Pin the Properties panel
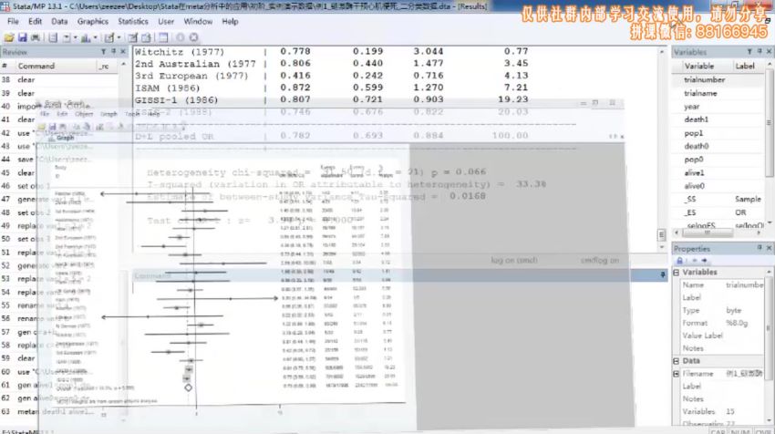This screenshot has height=434, width=775. click(759, 248)
